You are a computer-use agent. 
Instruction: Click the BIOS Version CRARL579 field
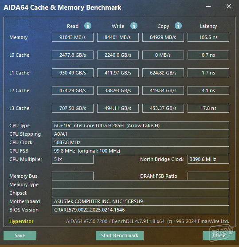click(141, 210)
